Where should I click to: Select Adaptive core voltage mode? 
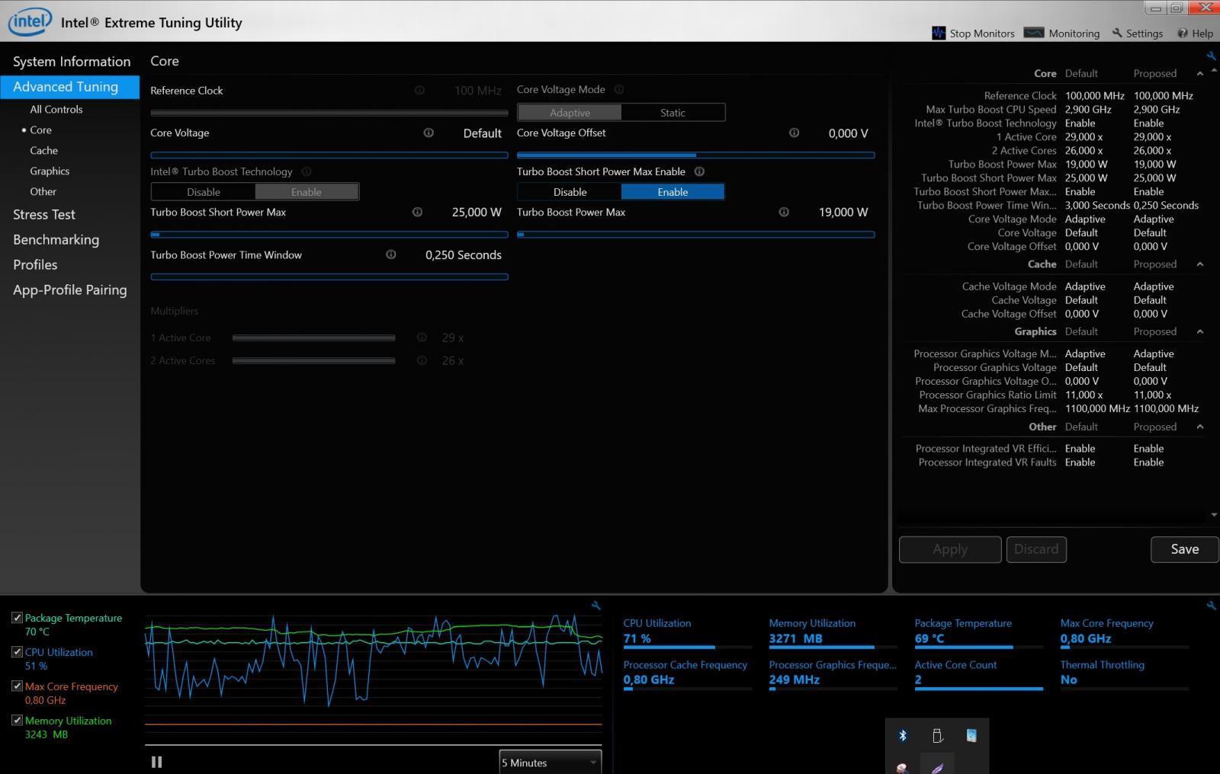pyautogui.click(x=570, y=112)
